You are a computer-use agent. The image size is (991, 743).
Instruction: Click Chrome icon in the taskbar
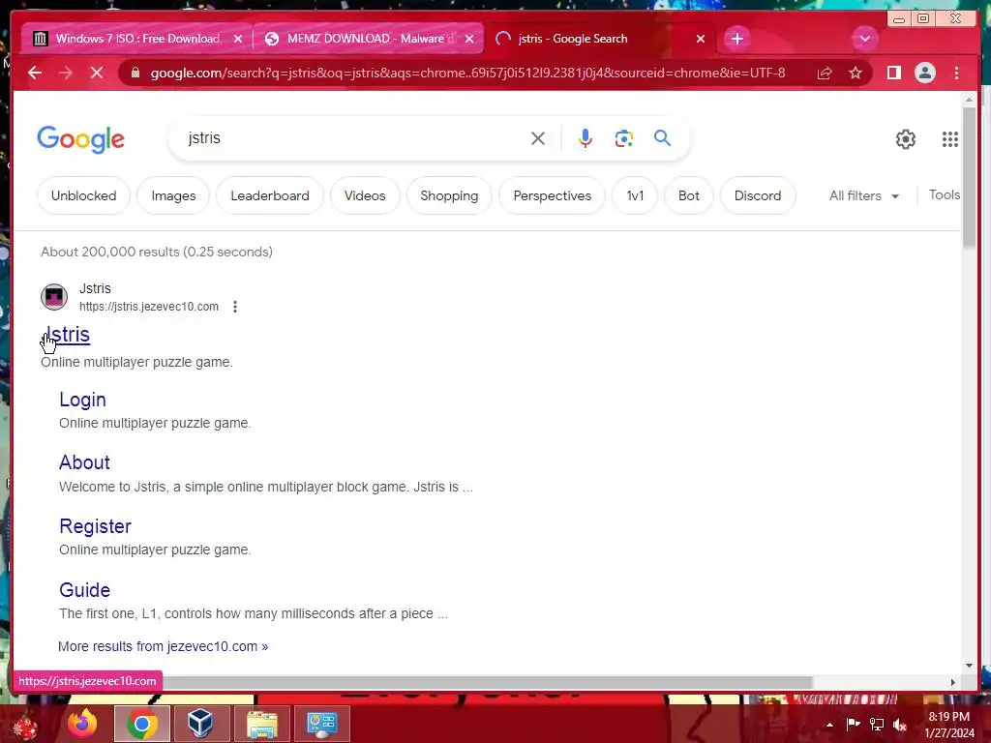141,724
